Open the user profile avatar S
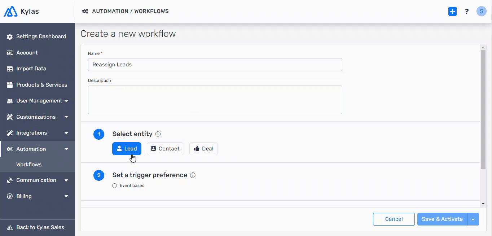This screenshot has width=492, height=236. pyautogui.click(x=482, y=11)
